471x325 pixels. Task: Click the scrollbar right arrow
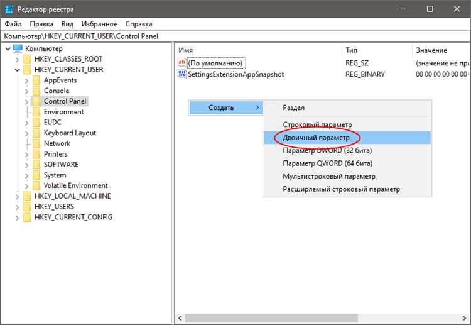click(464, 318)
